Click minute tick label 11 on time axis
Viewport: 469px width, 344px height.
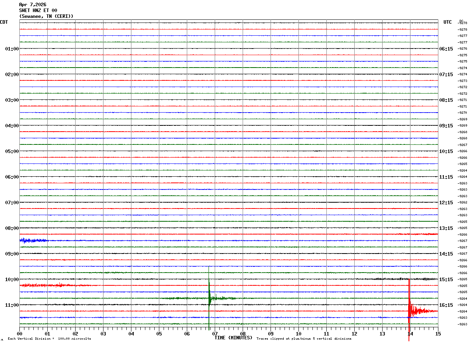click(326, 334)
